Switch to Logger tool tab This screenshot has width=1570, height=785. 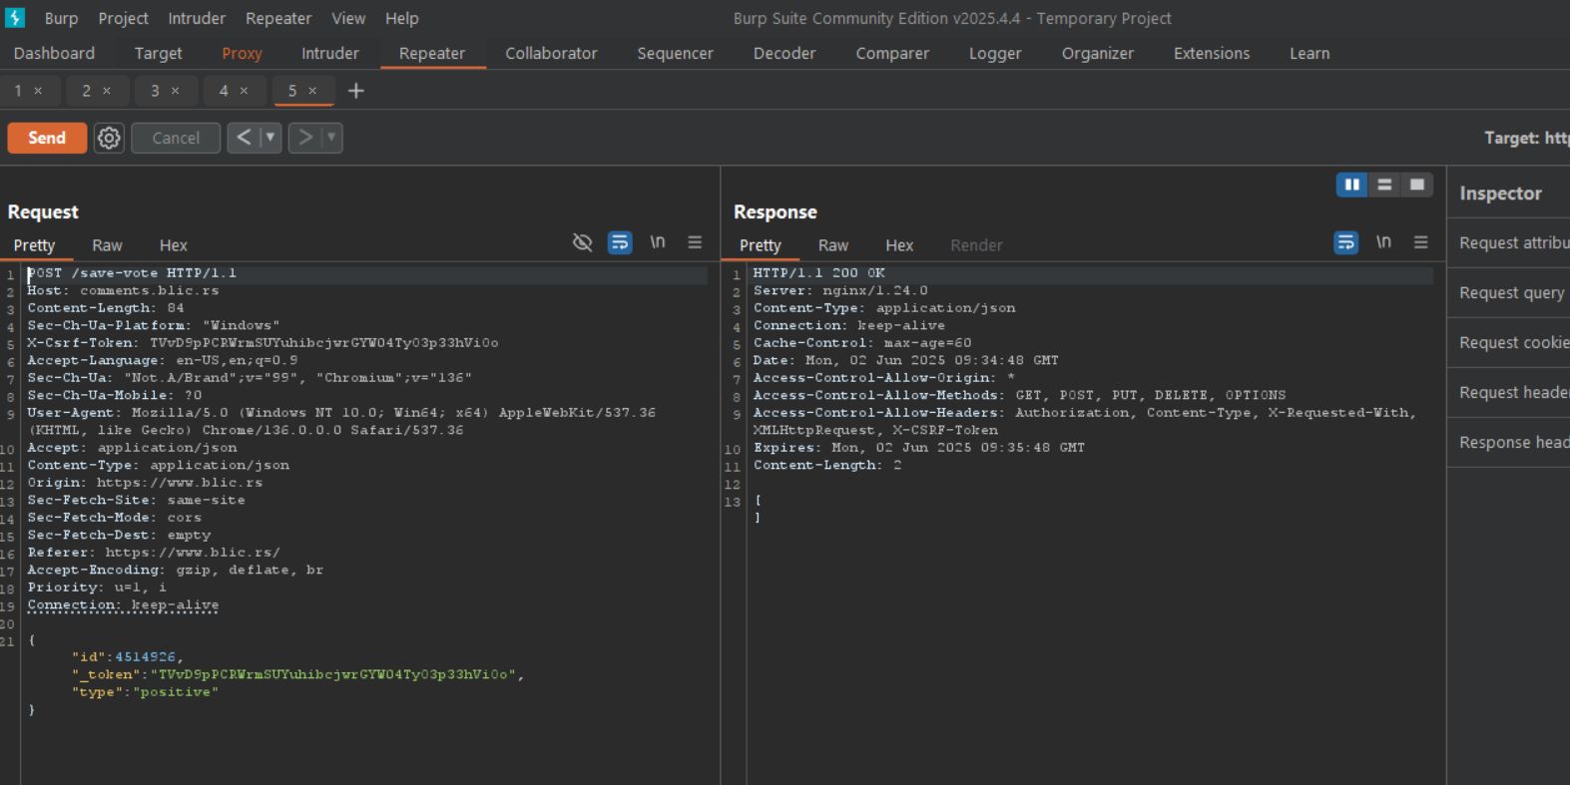(x=995, y=53)
